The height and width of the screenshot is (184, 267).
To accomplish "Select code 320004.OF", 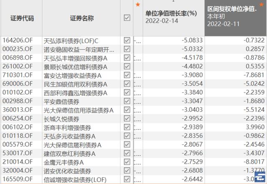I will (18, 170).
